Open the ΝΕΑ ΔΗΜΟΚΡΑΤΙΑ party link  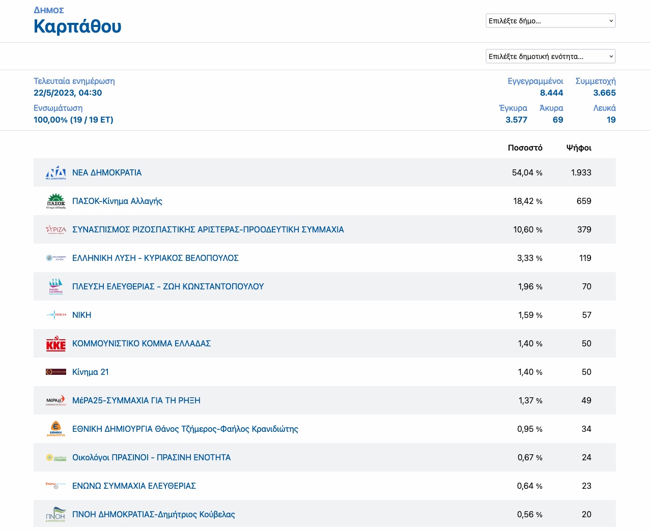coord(107,172)
